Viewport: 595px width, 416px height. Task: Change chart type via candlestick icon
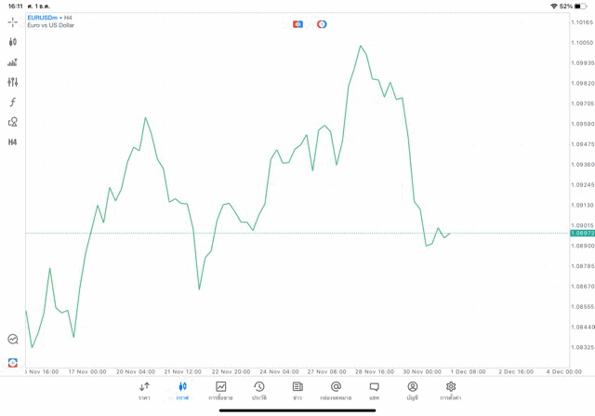[13, 42]
